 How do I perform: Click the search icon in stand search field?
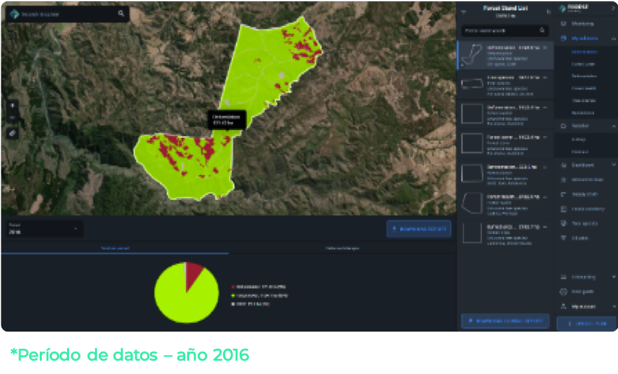pyautogui.click(x=542, y=31)
